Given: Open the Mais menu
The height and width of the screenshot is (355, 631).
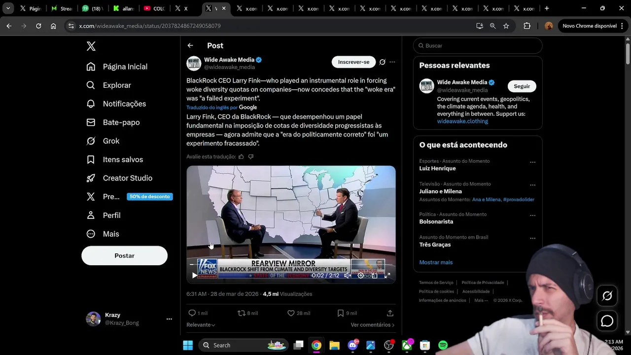Looking at the screenshot, I should 103,234.
